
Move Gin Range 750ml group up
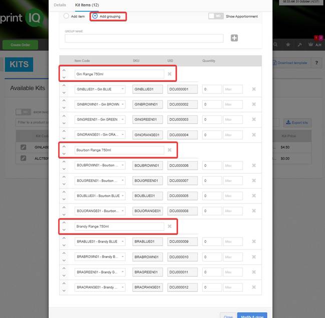point(64,70)
